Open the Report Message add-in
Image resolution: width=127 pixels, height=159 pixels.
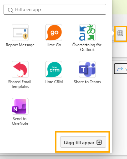tap(20, 33)
